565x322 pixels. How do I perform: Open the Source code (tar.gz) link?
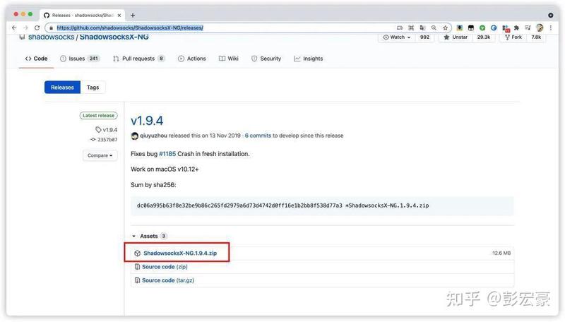[x=167, y=280]
